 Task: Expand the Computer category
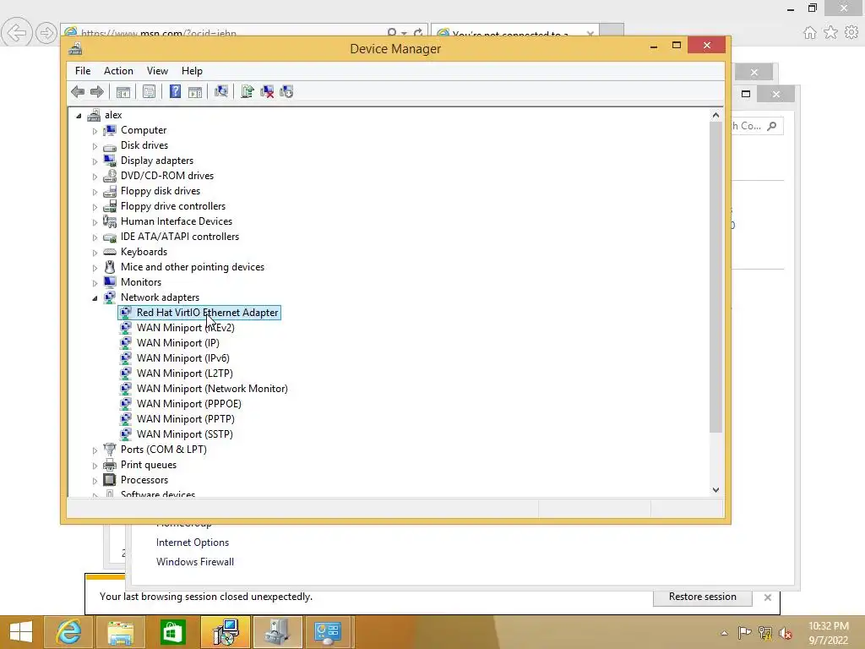pyautogui.click(x=95, y=131)
